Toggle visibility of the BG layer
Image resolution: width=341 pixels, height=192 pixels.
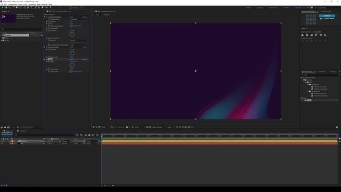pos(2,143)
